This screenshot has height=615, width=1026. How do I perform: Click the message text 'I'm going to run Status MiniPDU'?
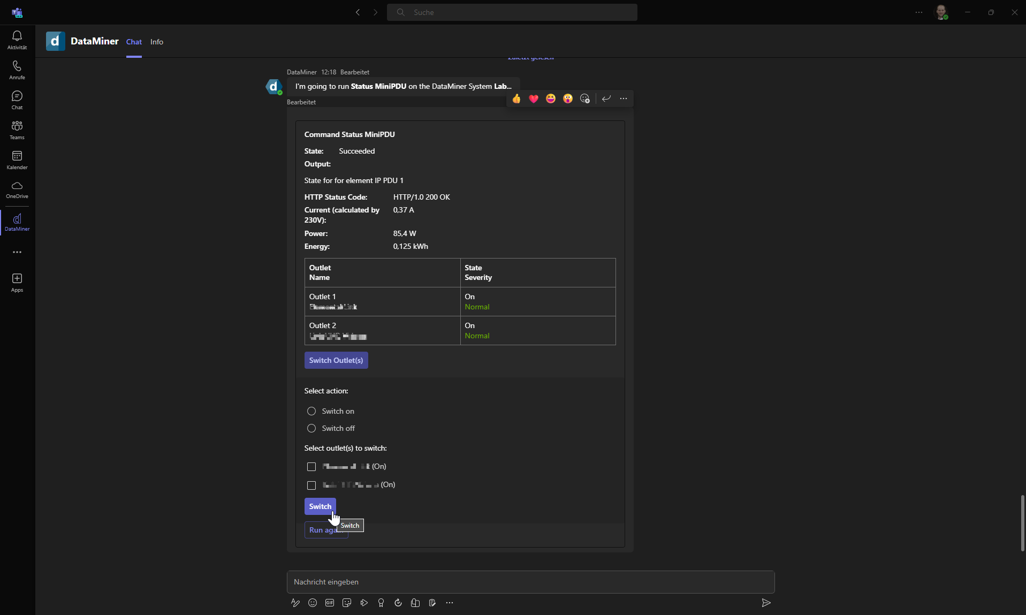351,86
